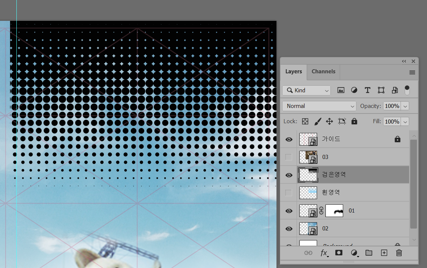
Task: Collapse the panel with double arrows
Action: (x=404, y=61)
